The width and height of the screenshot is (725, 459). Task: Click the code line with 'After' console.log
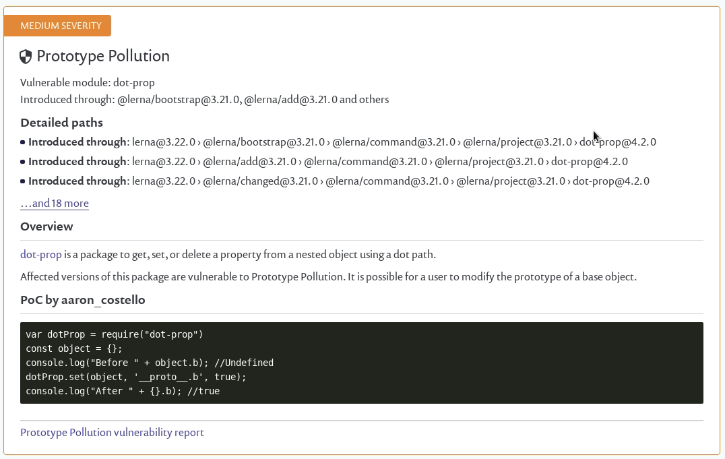pyautogui.click(x=123, y=391)
